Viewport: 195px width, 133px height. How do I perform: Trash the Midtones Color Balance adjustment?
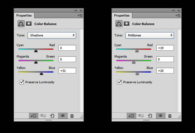pyautogui.click(x=170, y=116)
